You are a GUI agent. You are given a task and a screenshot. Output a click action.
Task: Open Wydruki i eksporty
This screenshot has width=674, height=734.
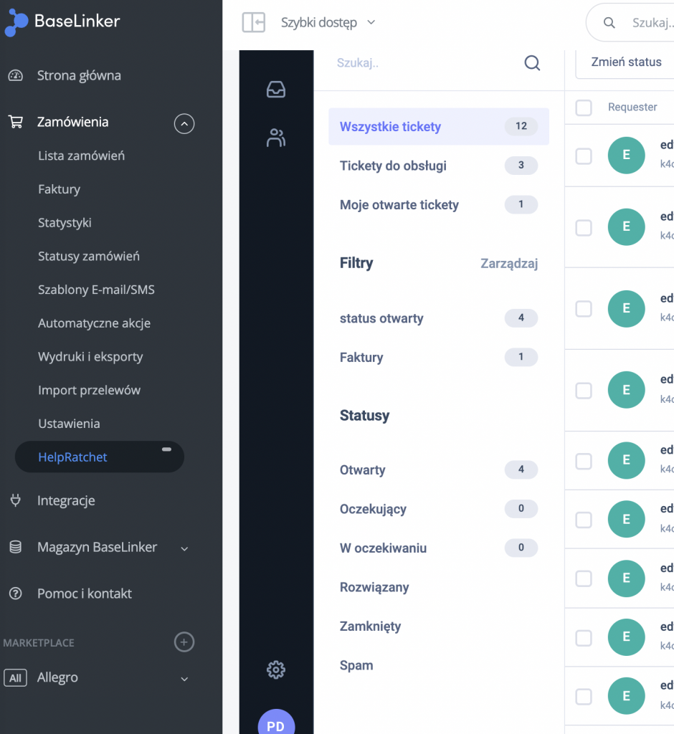point(90,357)
